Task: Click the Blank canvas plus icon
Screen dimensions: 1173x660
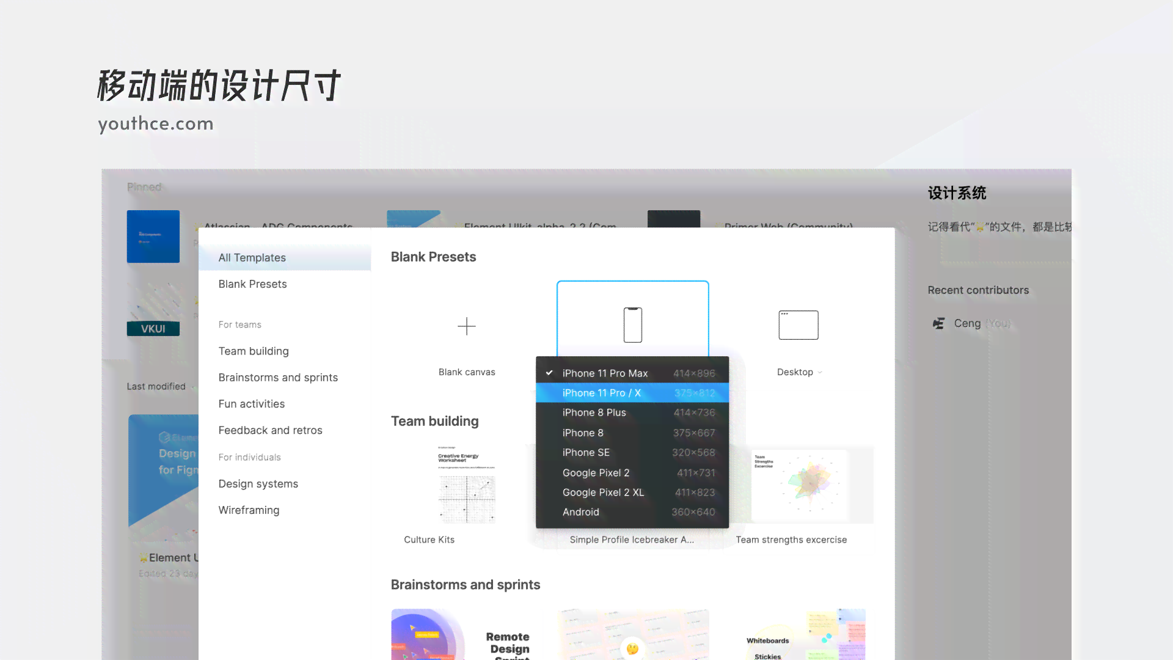Action: pyautogui.click(x=466, y=326)
